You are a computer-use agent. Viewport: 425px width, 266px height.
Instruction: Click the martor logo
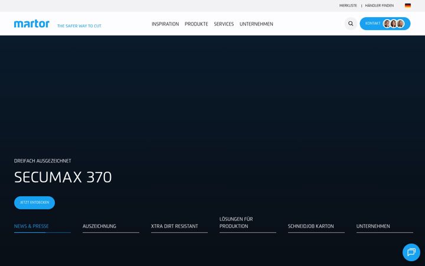(32, 24)
